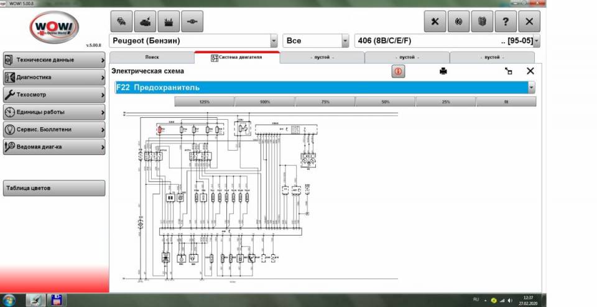This screenshot has width=597, height=307.
Task: Set diagram zoom to 50%
Action: 385,102
